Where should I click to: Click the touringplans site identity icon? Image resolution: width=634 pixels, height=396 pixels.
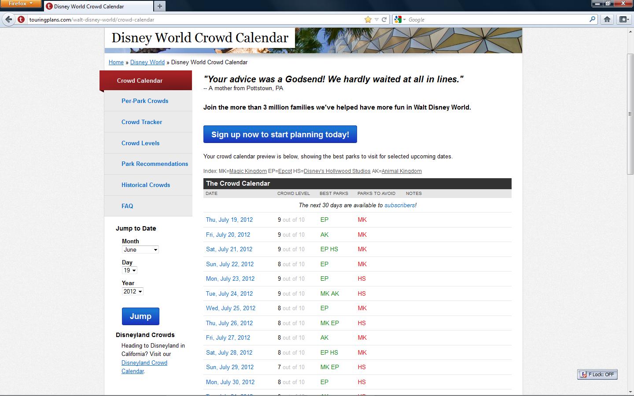point(21,19)
